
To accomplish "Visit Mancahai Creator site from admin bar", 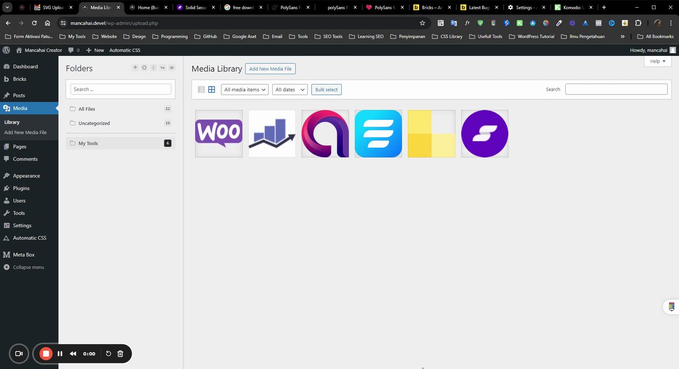I will [39, 50].
